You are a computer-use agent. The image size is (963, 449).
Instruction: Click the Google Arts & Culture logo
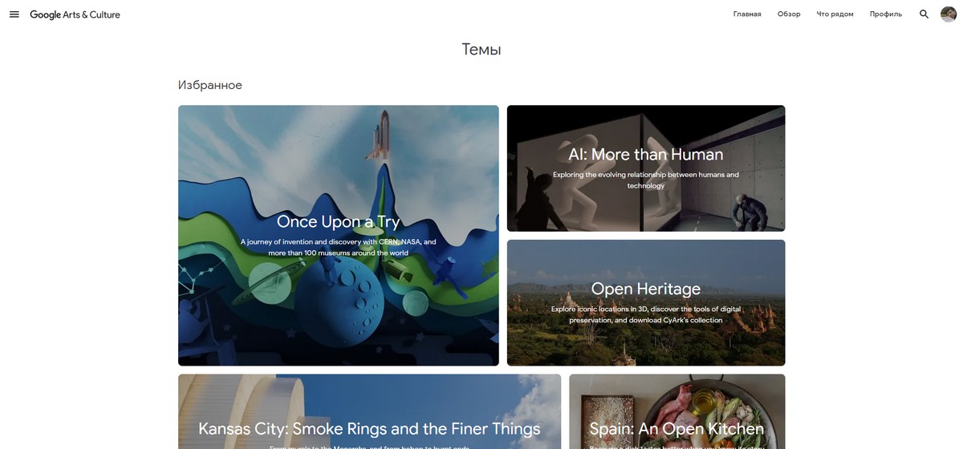pyautogui.click(x=75, y=14)
